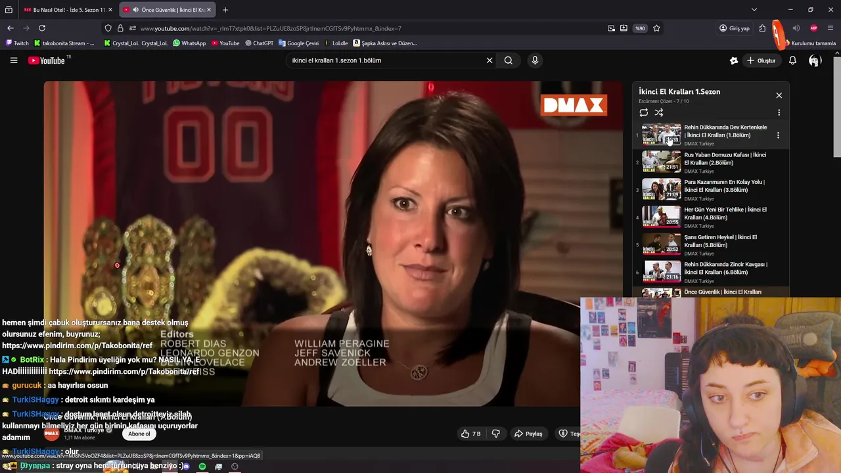
Task: Open Firefox View icon in tab bar
Action: pyautogui.click(x=9, y=10)
